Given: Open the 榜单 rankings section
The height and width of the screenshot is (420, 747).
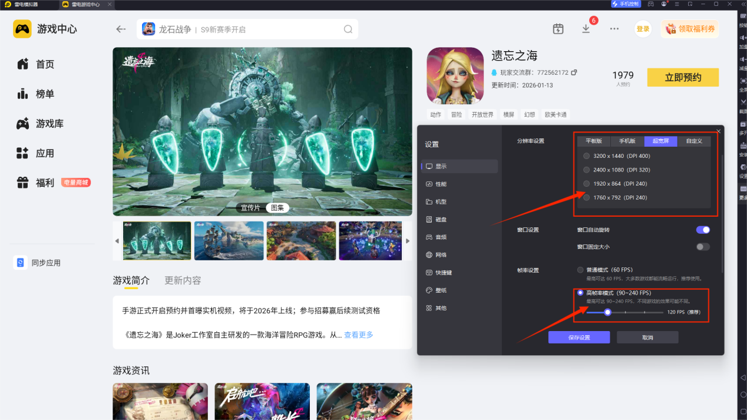Looking at the screenshot, I should click(37, 94).
